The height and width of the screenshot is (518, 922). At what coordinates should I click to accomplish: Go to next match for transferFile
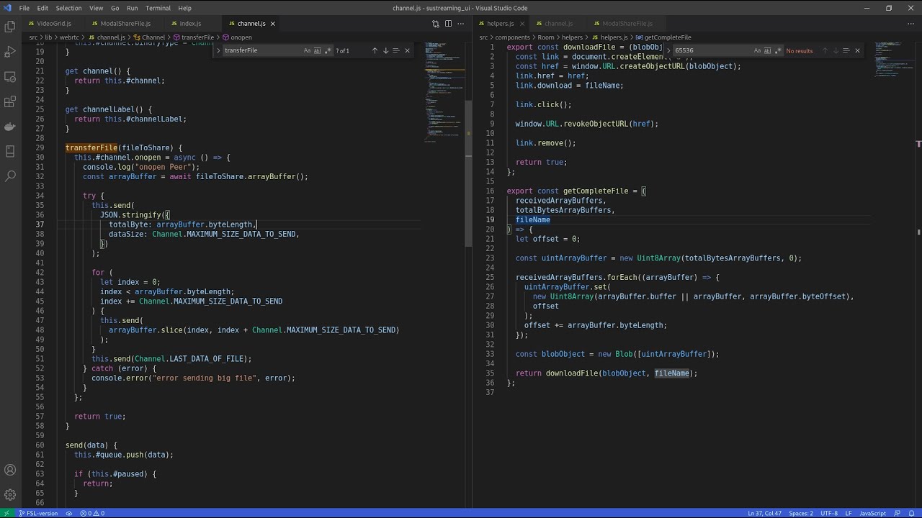click(385, 50)
